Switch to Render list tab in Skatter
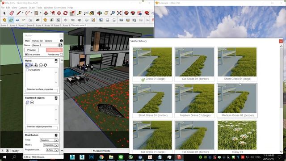 38,41
